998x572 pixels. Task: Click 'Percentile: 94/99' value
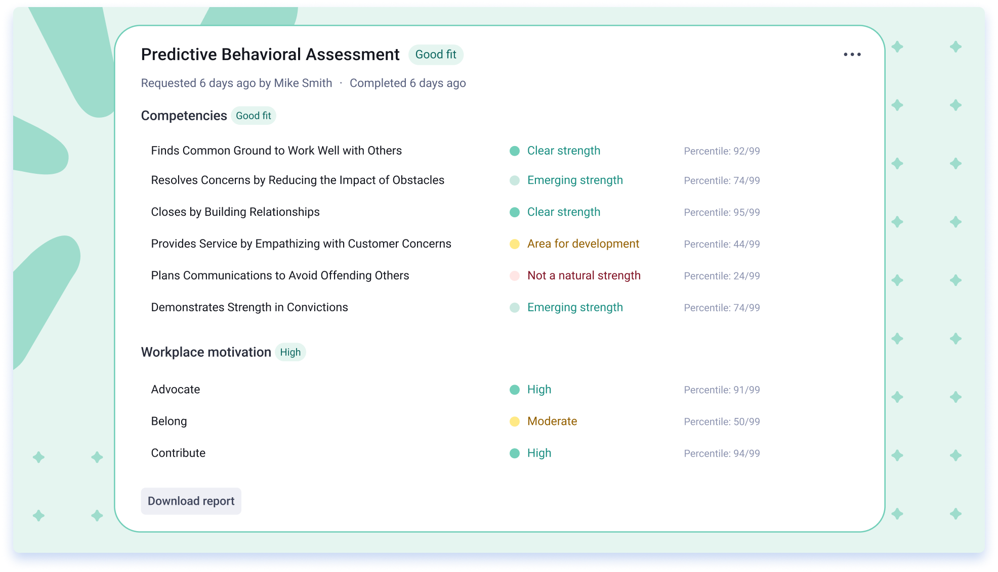(722, 454)
